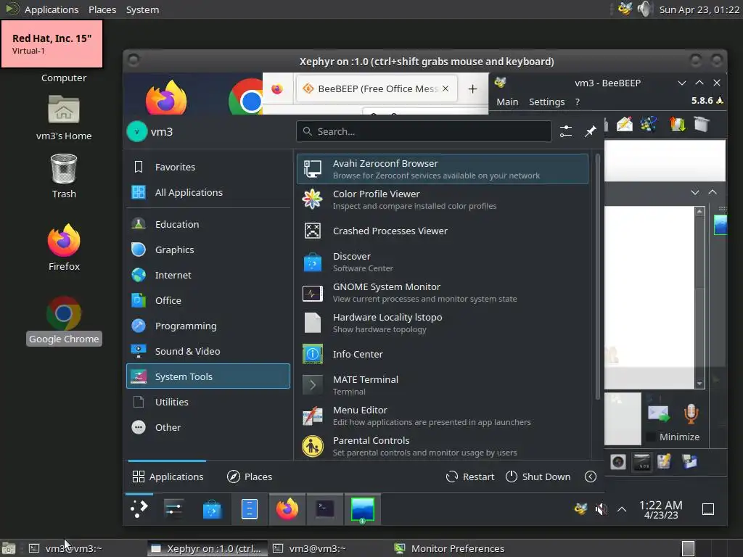This screenshot has height=557, width=743.
Task: Open Crashed Processes Viewer
Action: 442,231
